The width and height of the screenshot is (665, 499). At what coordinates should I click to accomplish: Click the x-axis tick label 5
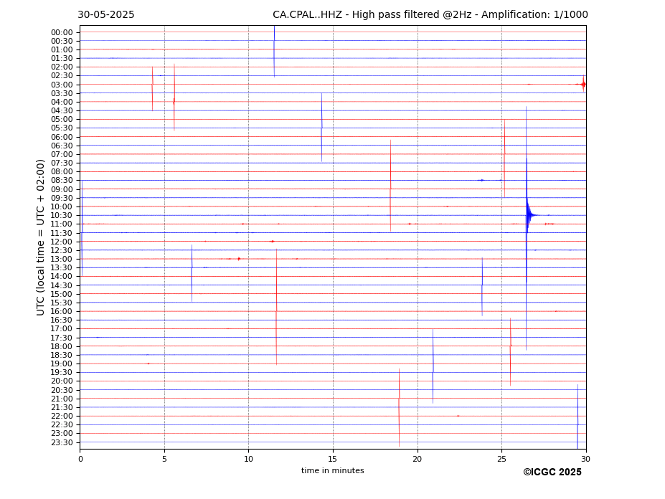[164, 459]
